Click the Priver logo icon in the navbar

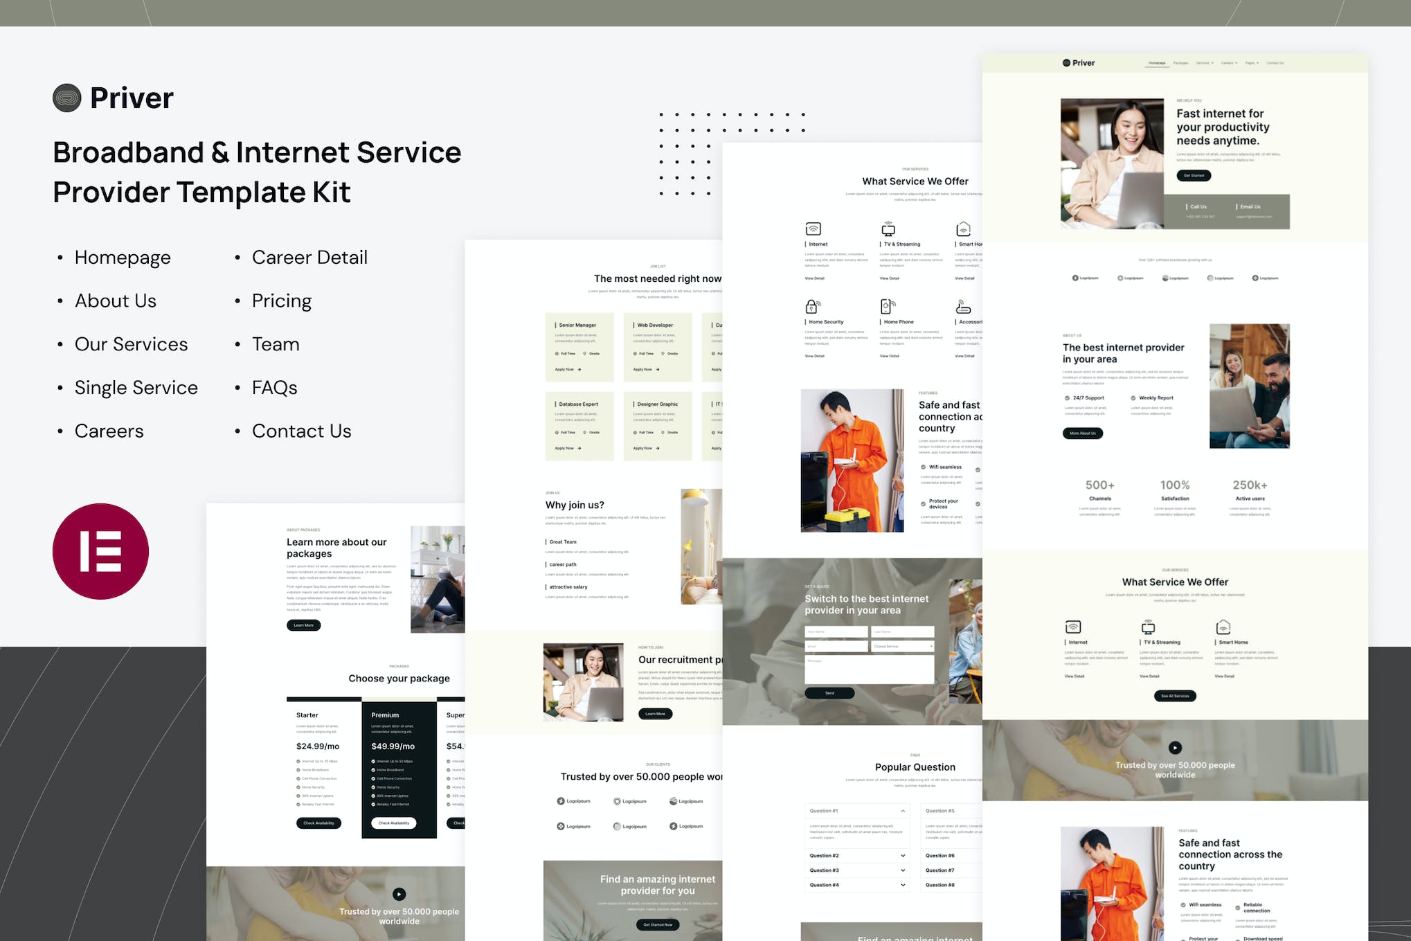point(1067,62)
